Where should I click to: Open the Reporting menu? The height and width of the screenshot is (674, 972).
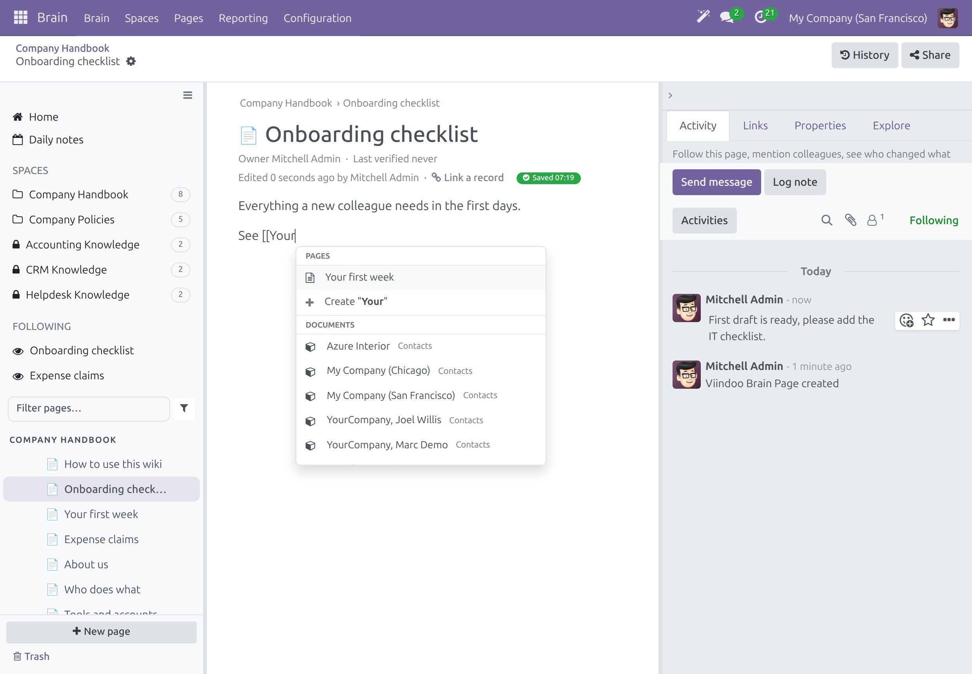pyautogui.click(x=243, y=18)
